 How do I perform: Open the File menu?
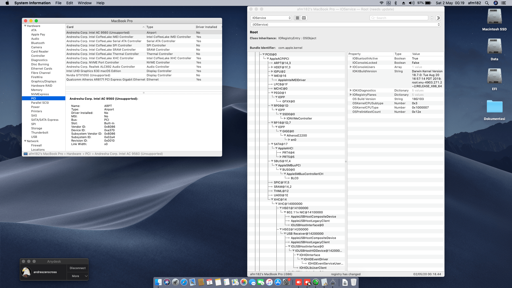point(58,3)
